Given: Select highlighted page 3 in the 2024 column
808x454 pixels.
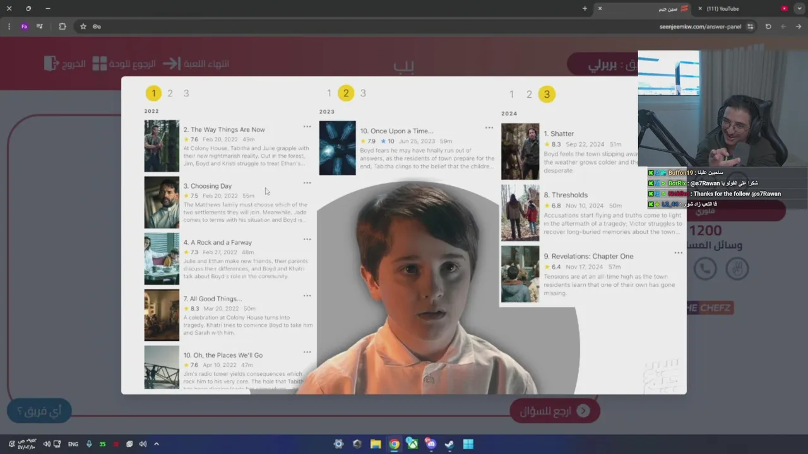Looking at the screenshot, I should pos(547,95).
